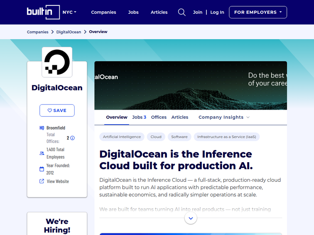Open the search magnifier icon
The width and height of the screenshot is (314, 235).
182,12
